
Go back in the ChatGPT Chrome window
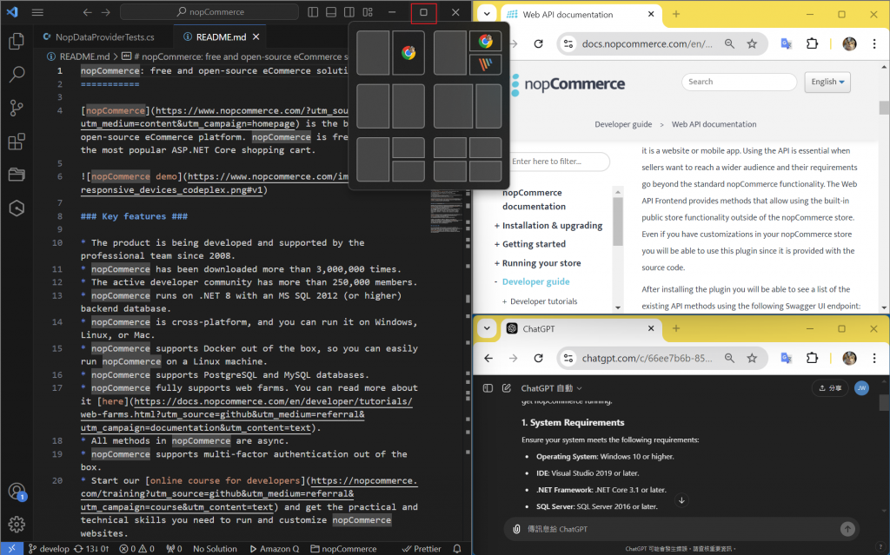[488, 358]
